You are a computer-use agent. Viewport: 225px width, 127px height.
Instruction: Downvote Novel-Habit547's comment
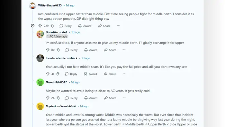click(58, 98)
